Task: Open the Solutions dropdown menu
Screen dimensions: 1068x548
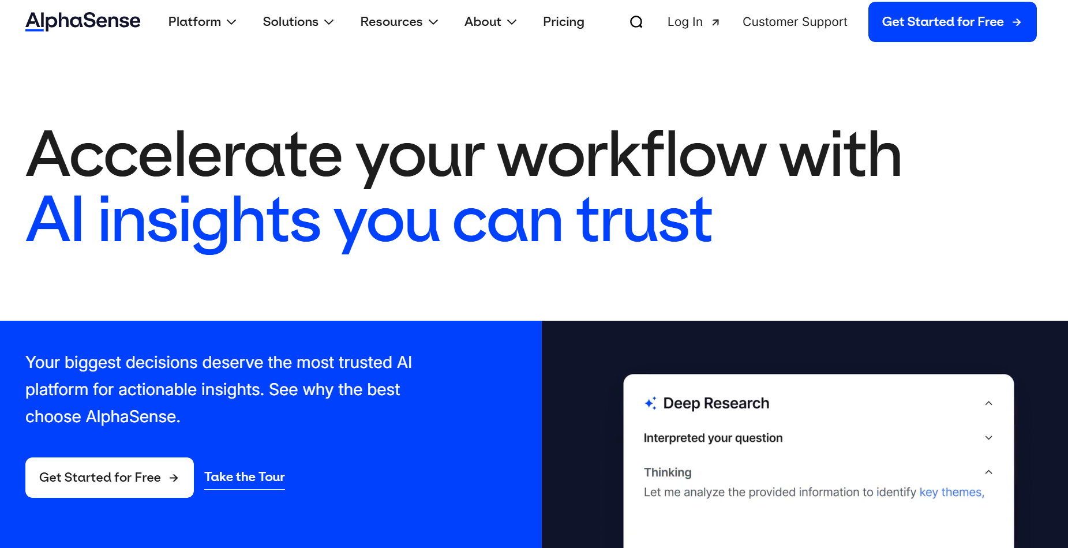Action: click(x=298, y=22)
